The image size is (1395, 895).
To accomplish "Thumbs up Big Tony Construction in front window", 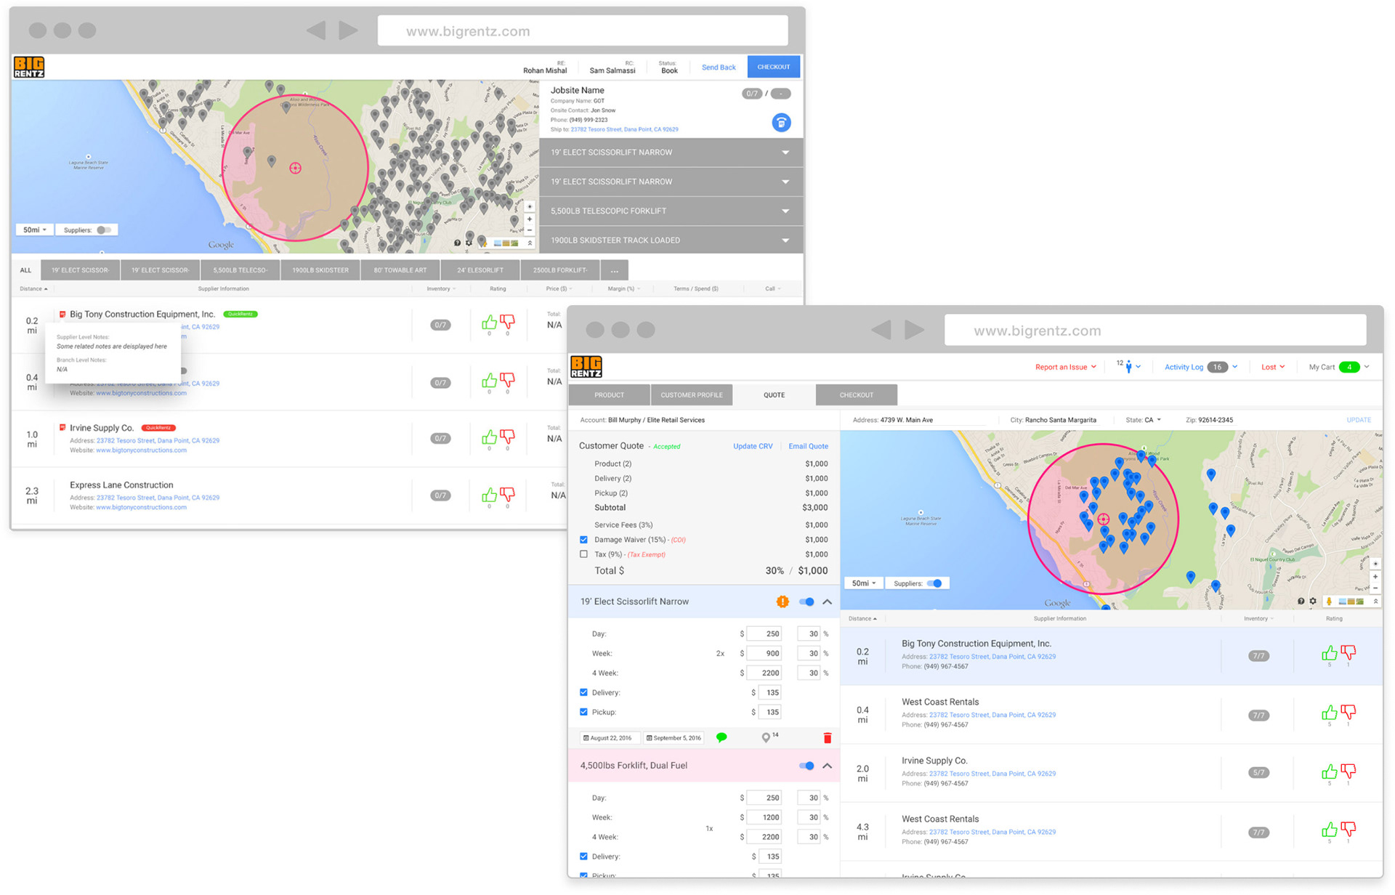I will (x=1329, y=653).
